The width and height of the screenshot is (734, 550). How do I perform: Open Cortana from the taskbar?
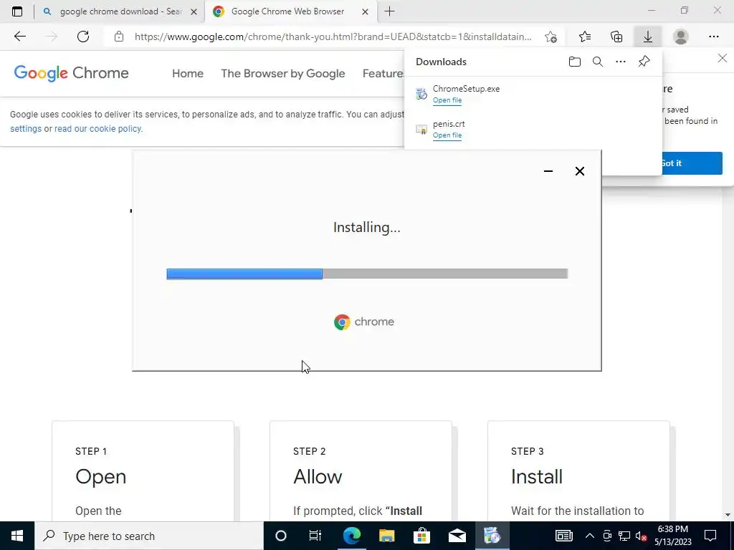point(281,536)
